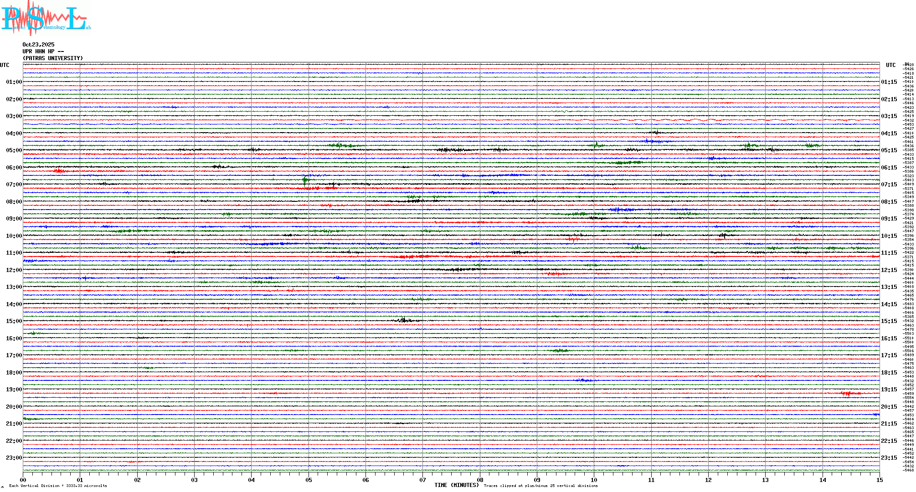
Task: Click the left UTC axis header
Action: point(5,65)
